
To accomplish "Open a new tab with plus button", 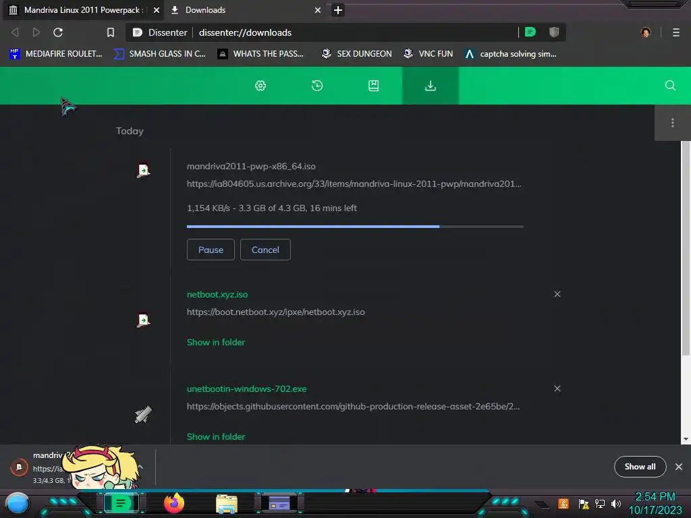I will [x=337, y=9].
